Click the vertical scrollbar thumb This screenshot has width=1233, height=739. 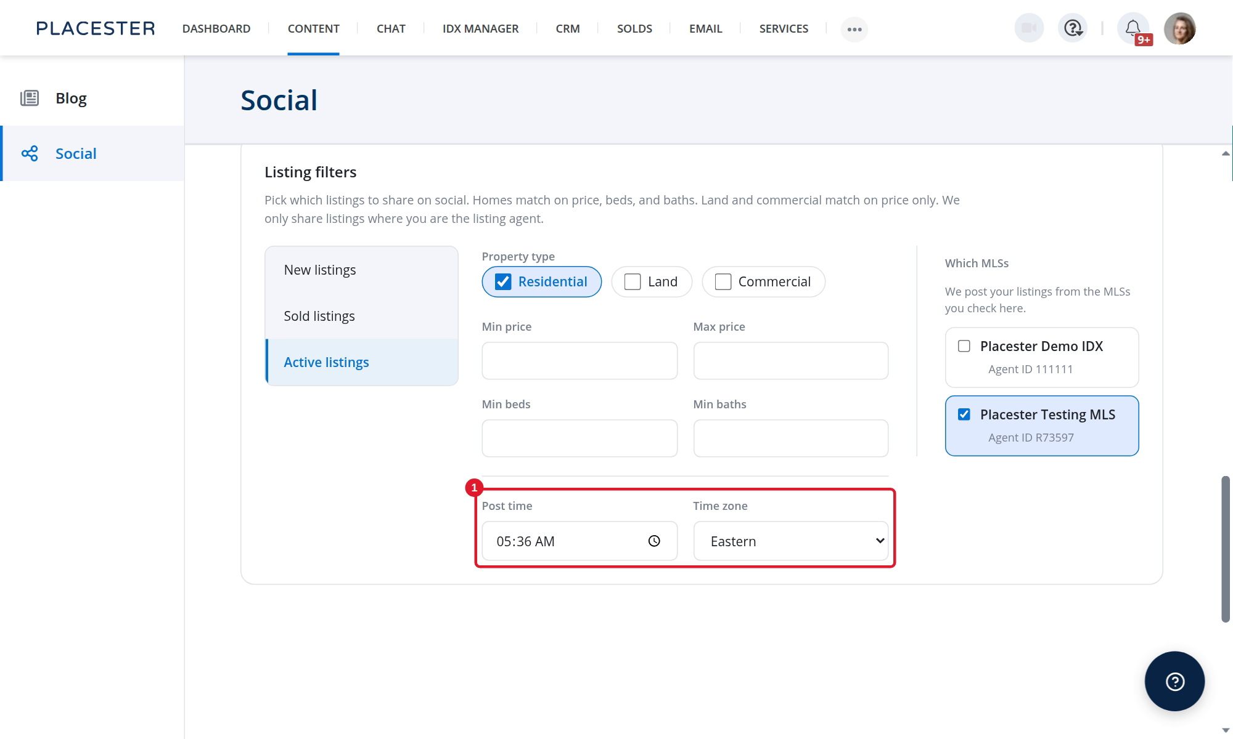tap(1226, 549)
